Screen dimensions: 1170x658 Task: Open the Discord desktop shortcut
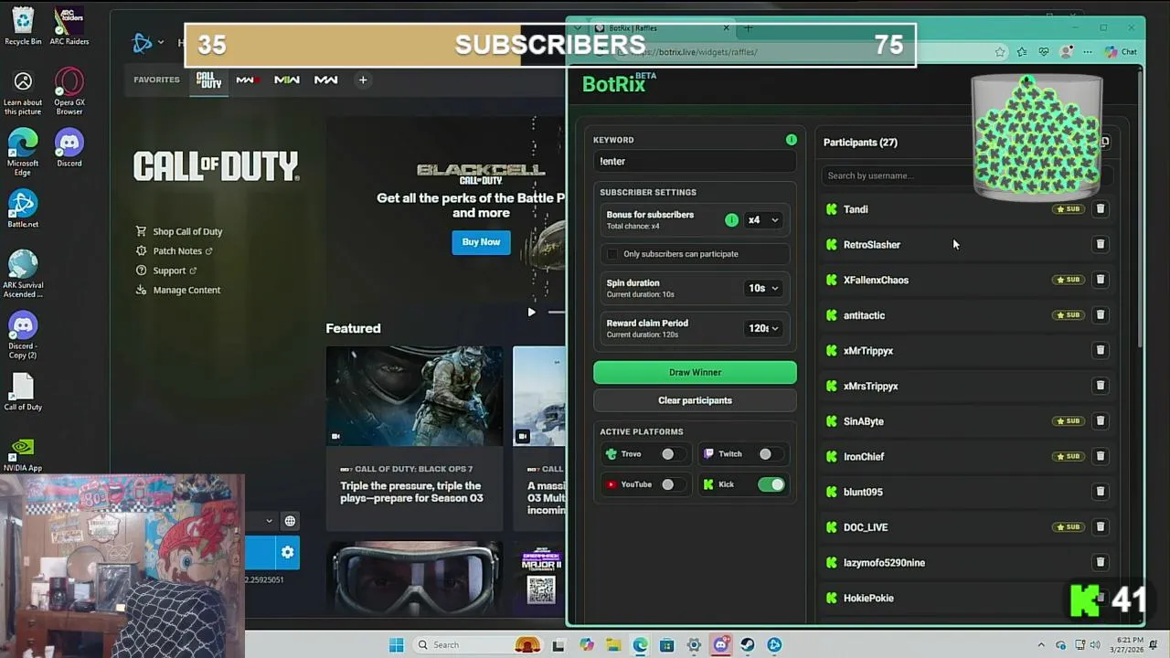(69, 148)
